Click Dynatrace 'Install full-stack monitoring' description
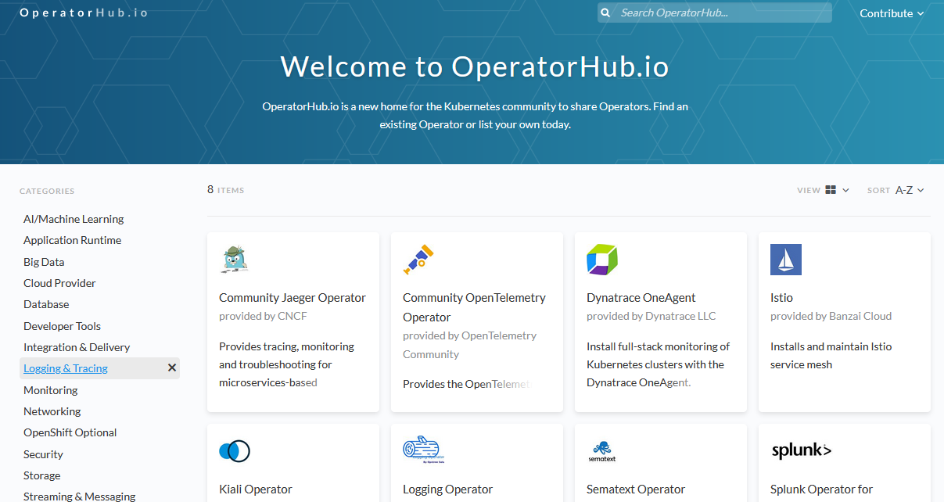 658,364
